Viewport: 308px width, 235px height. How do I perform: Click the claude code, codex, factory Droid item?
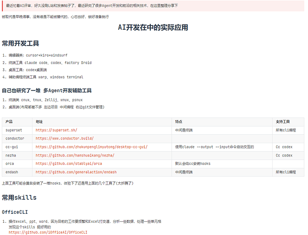click(50, 63)
